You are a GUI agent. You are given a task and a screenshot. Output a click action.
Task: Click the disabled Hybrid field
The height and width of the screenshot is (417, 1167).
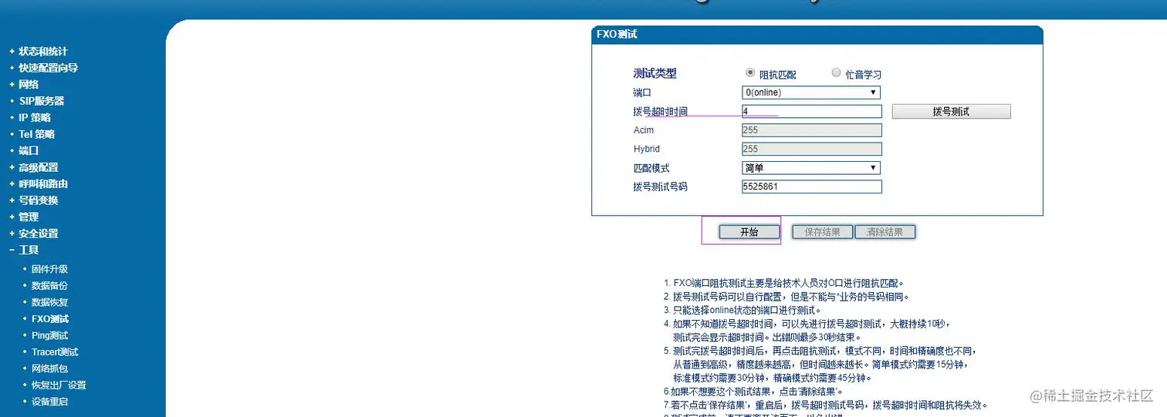coord(811,149)
